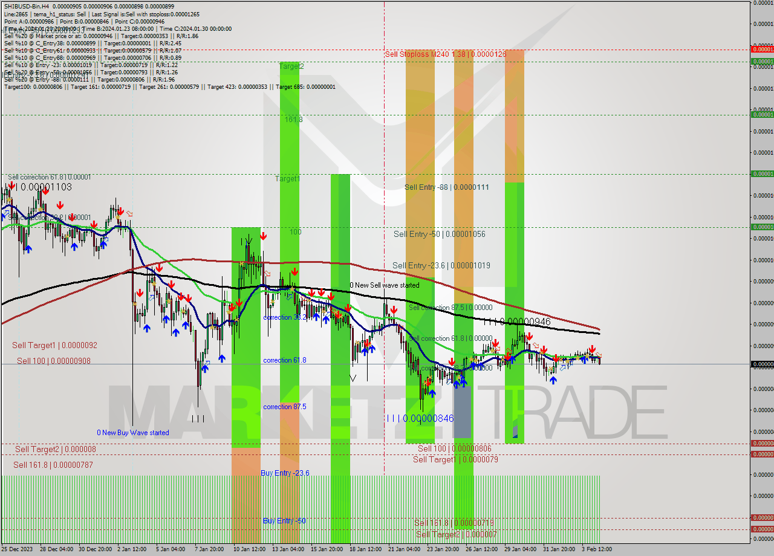The width and height of the screenshot is (774, 556).
Task: Click the green '161.8' level label
Action: (x=294, y=120)
